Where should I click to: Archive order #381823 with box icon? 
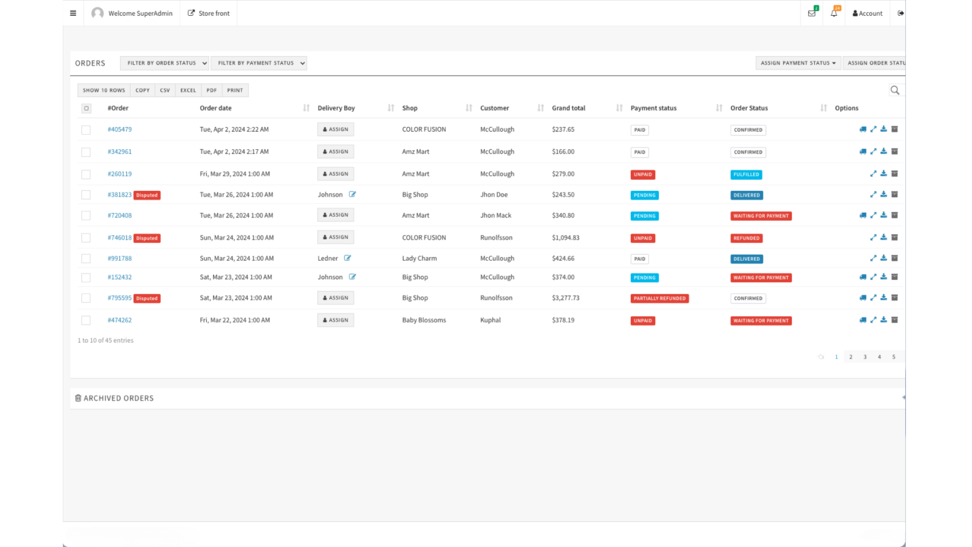pos(895,194)
